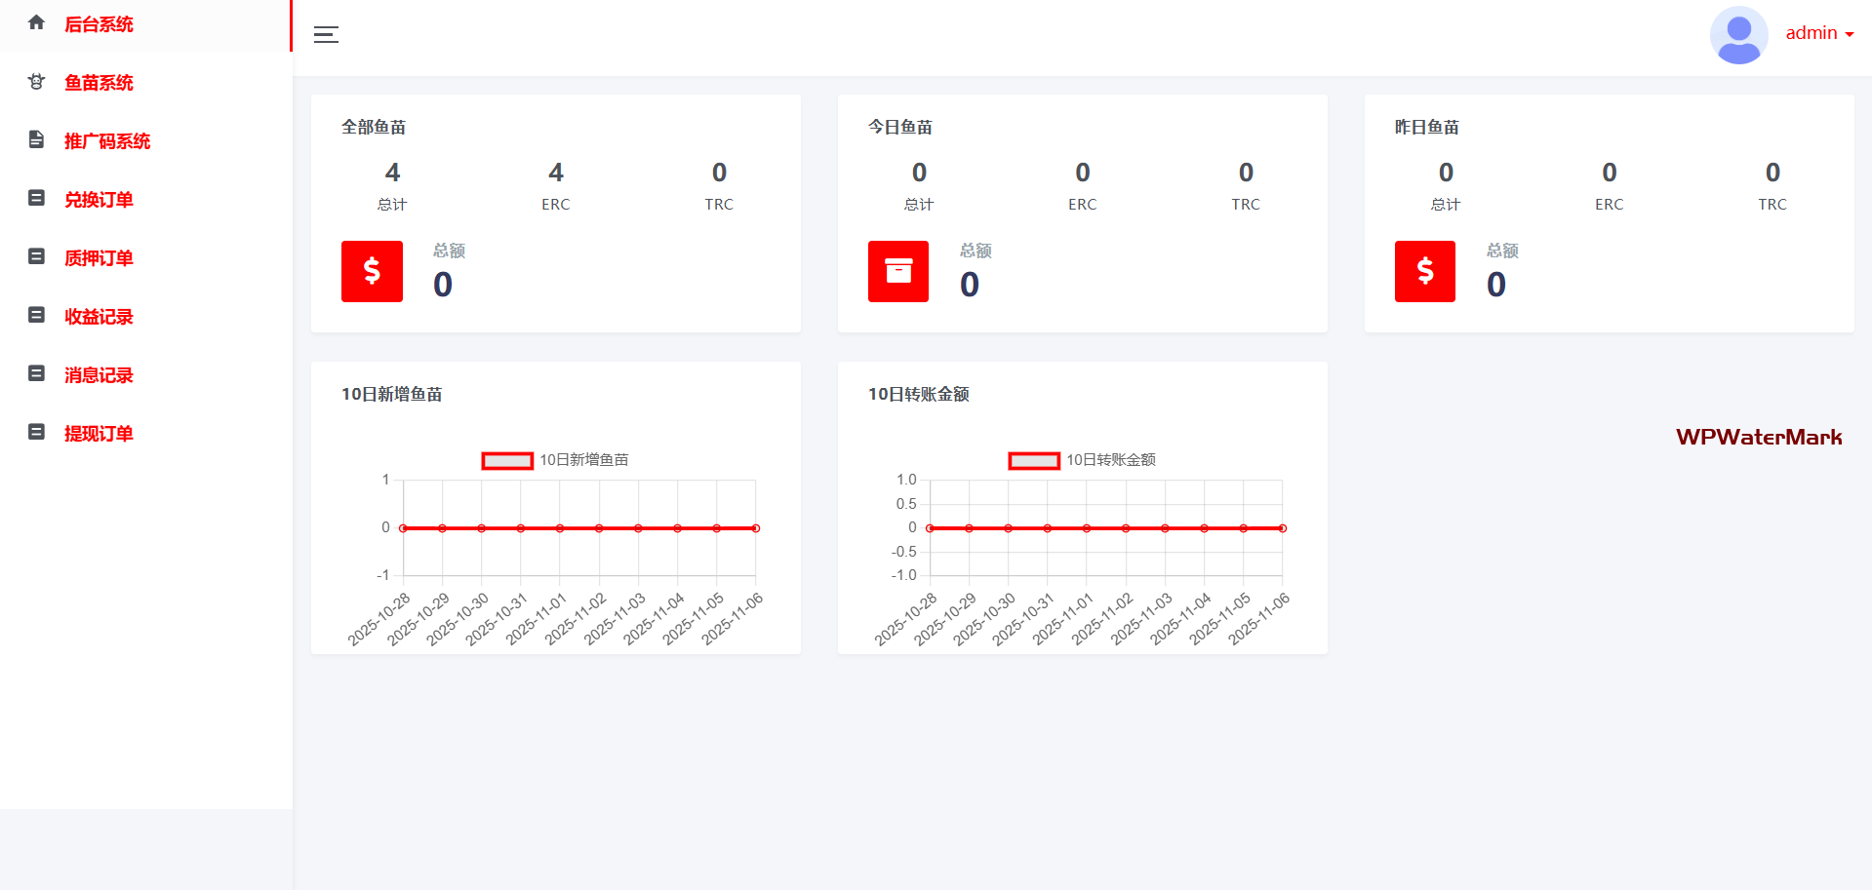The height and width of the screenshot is (890, 1872).
Task: Open the admin account dropdown menu
Action: [1819, 33]
